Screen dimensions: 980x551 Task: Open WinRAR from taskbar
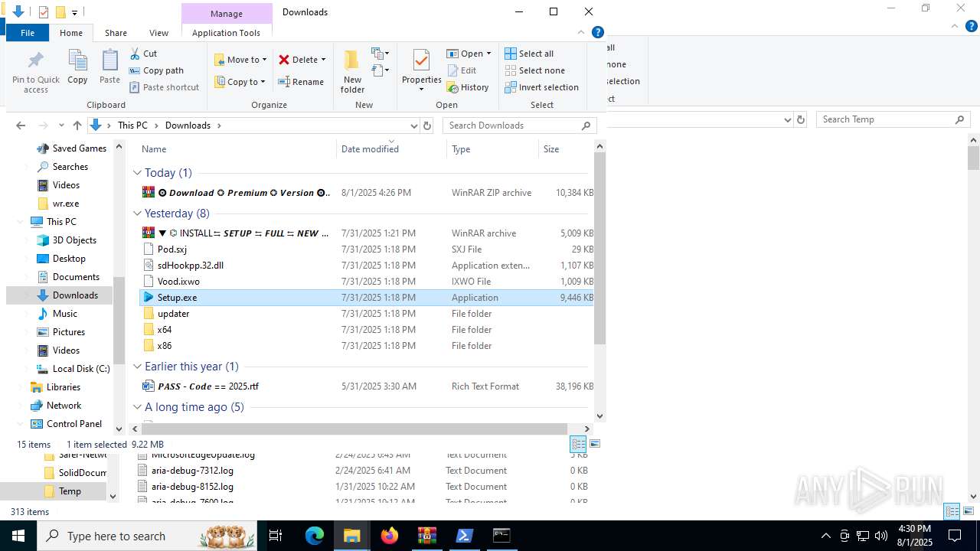(427, 536)
